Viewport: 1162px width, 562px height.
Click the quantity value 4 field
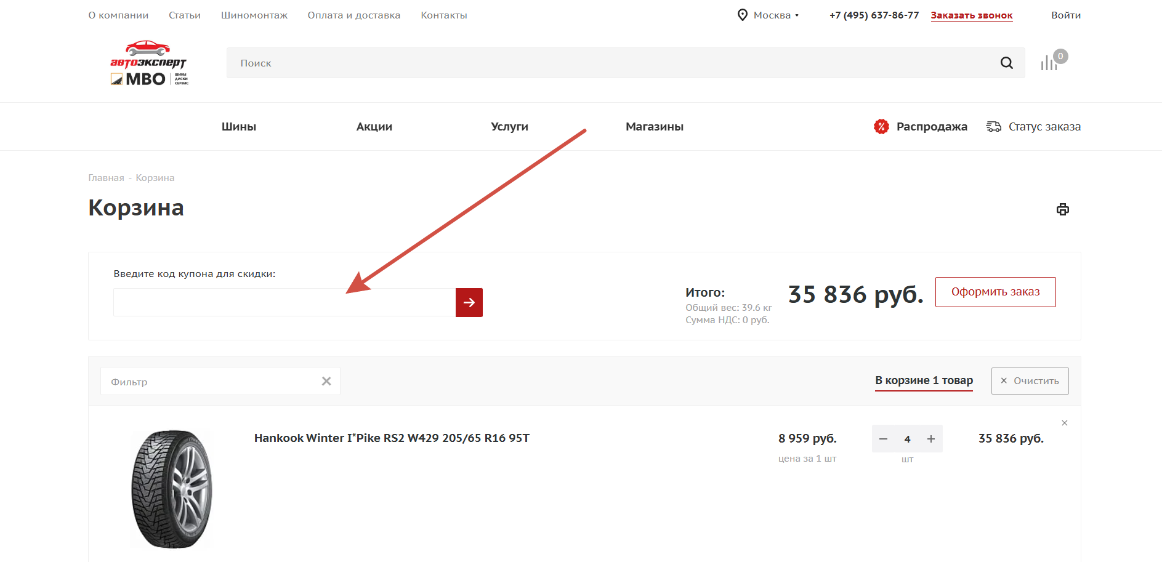(x=907, y=439)
